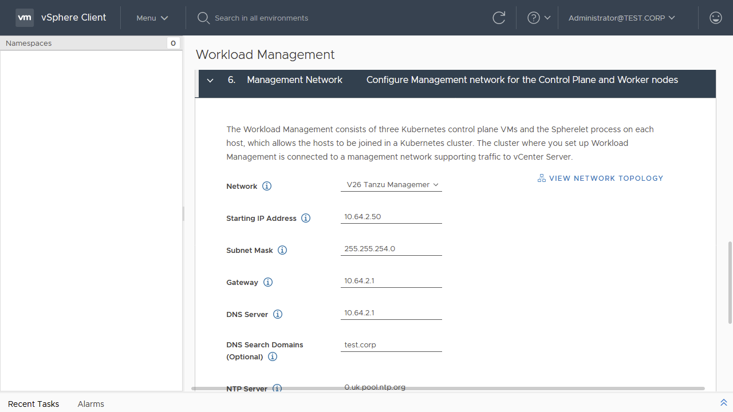
Task: Click the refresh icon in header
Action: click(x=499, y=18)
